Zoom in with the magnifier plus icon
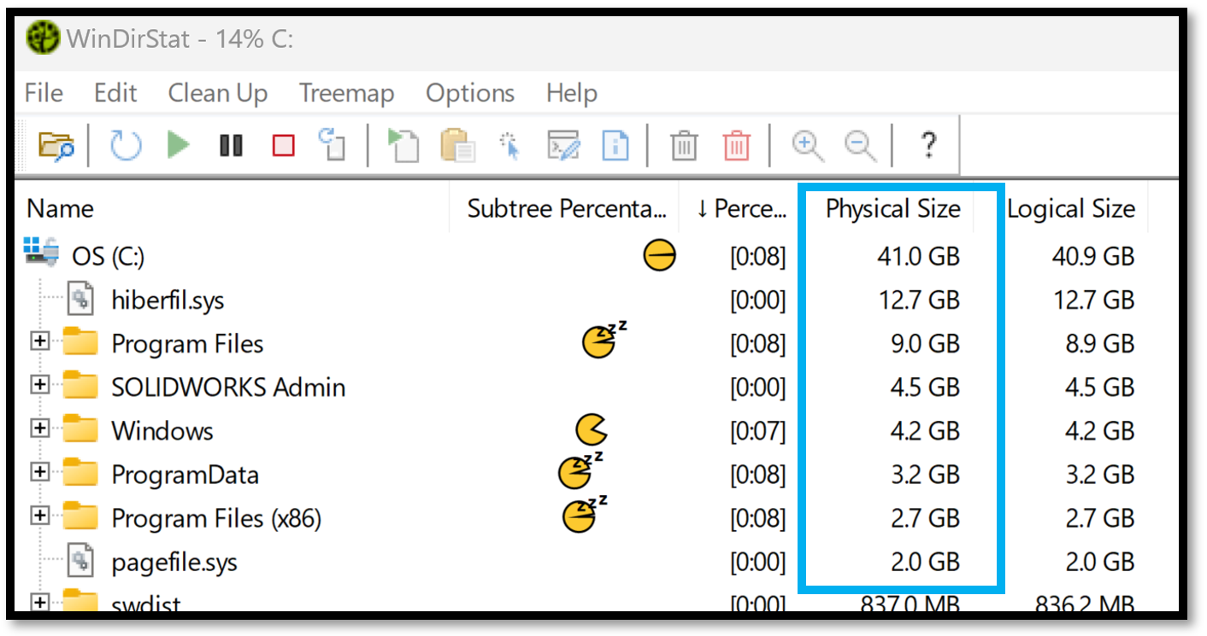 [806, 145]
